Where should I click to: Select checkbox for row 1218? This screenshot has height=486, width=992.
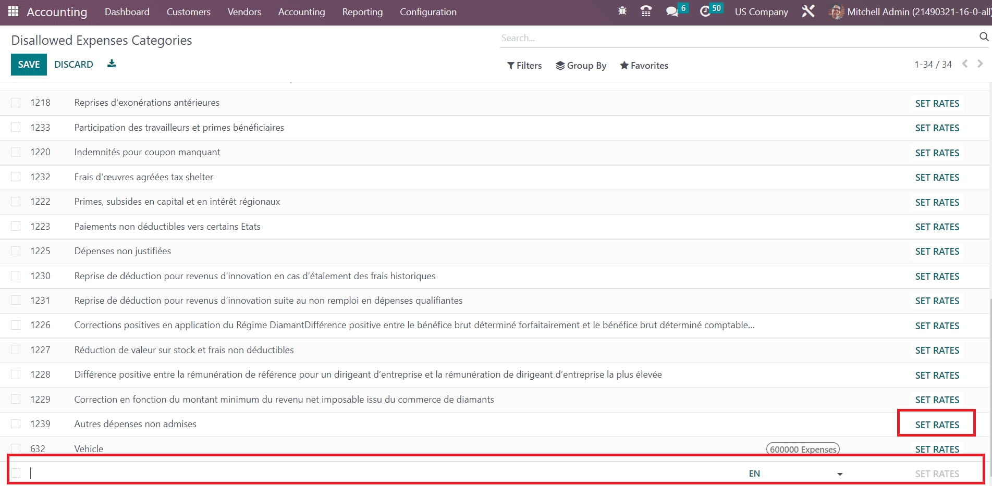(16, 103)
